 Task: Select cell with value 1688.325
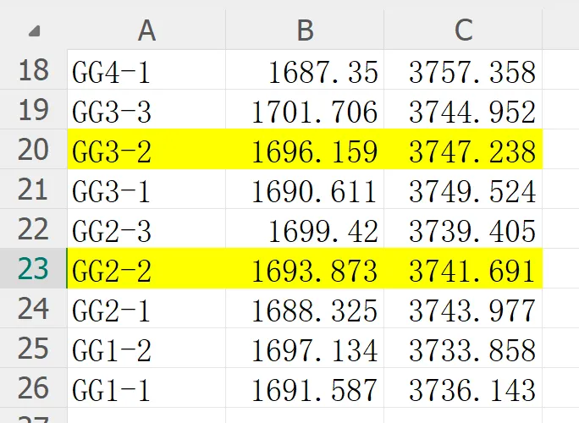305,308
